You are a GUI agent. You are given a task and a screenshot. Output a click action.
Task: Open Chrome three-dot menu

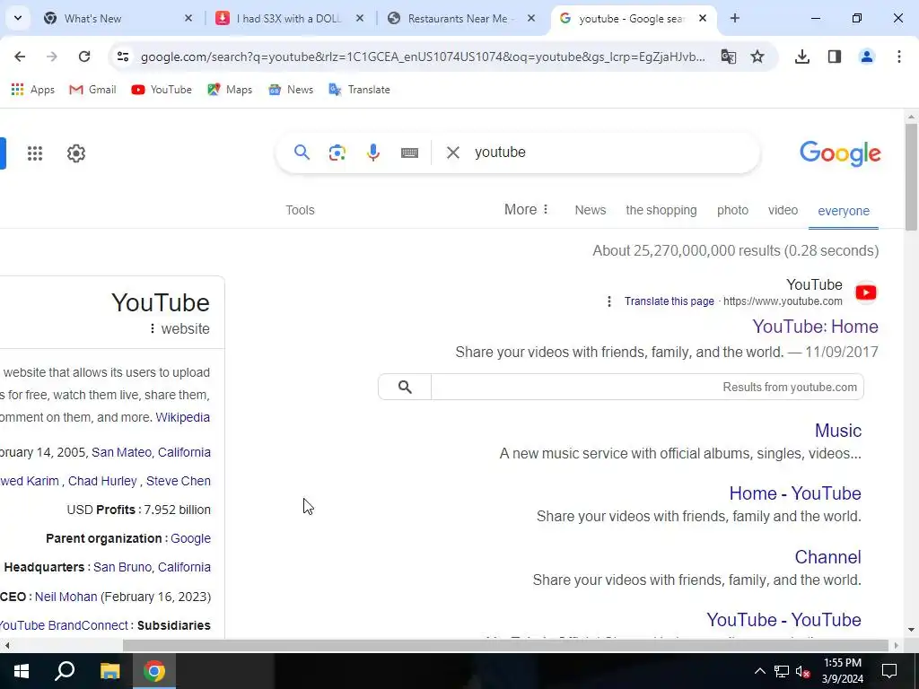coord(899,57)
